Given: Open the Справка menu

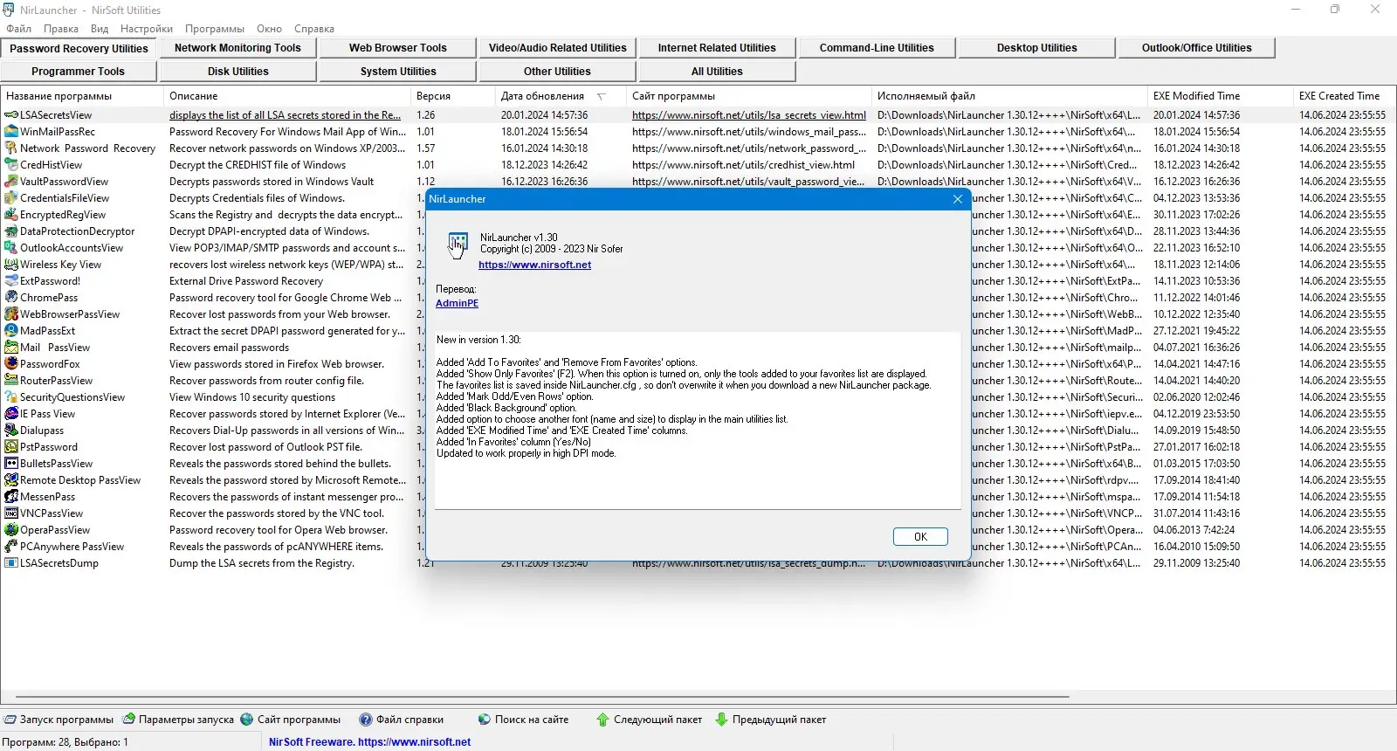Looking at the screenshot, I should tap(314, 29).
